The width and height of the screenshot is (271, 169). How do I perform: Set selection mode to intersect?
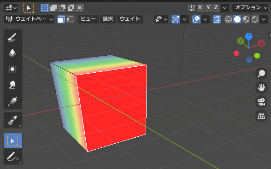(x=79, y=8)
